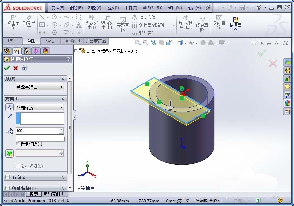Click Quick Snaps (快速捕捉) icon
294x206 pixels.
219,22
